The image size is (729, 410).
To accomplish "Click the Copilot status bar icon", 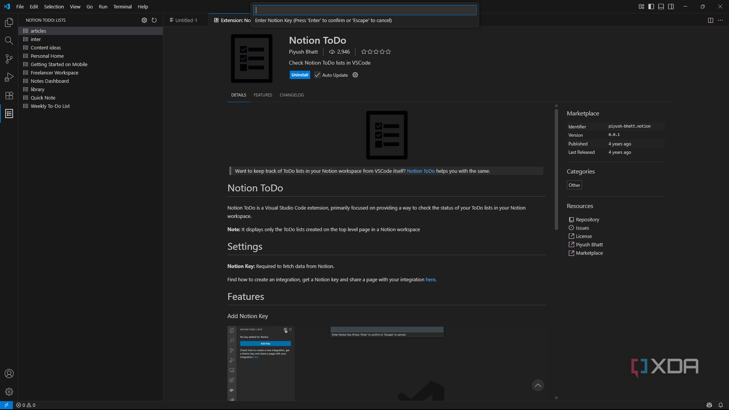I will [709, 405].
